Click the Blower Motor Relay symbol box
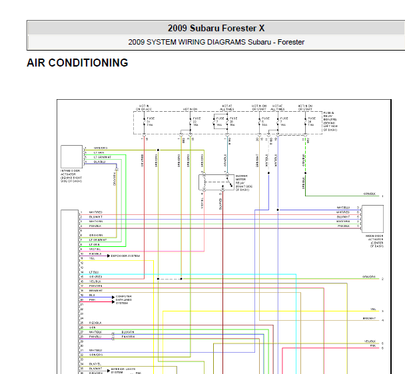 [x=216, y=182]
